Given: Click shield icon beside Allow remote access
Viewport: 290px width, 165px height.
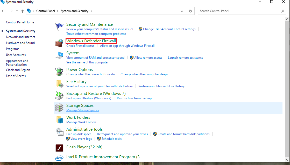Looking at the screenshot, I should tap(131, 58).
